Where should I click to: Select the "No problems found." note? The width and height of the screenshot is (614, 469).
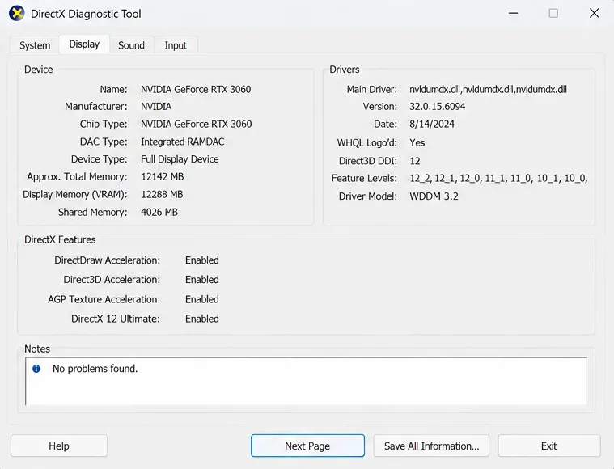pos(95,369)
